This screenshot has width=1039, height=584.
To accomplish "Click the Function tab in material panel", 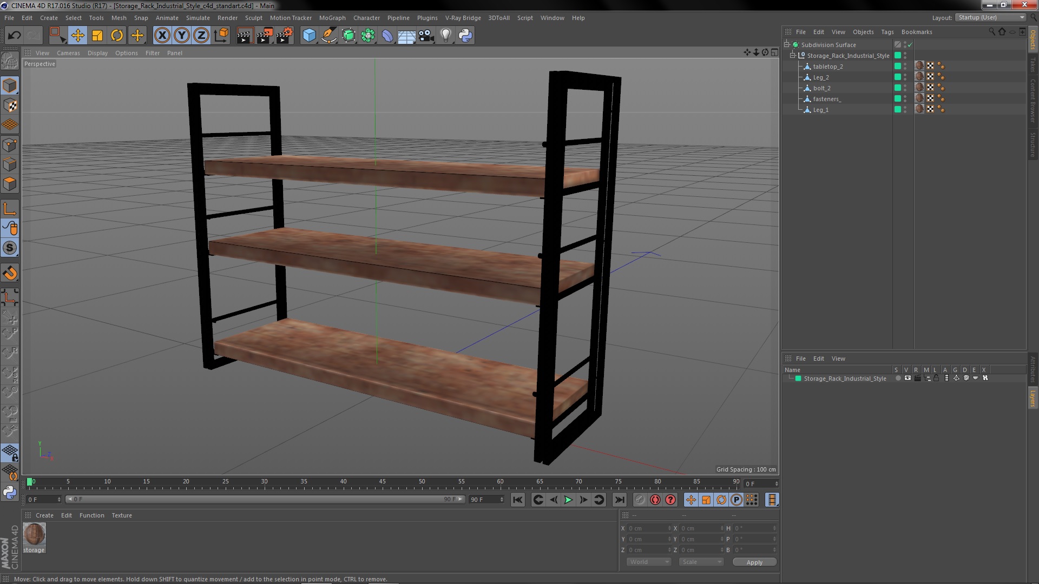I will click(90, 515).
